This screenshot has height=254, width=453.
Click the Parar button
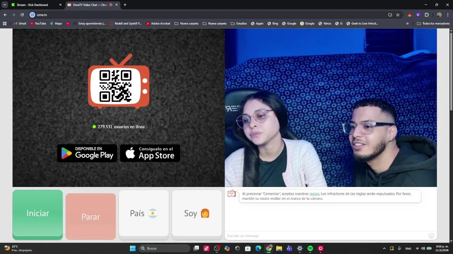(x=91, y=216)
